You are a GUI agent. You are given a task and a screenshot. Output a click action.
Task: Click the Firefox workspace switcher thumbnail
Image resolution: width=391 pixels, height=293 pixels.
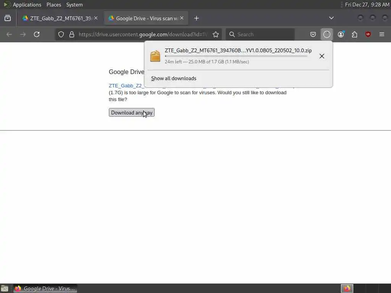[347, 288]
